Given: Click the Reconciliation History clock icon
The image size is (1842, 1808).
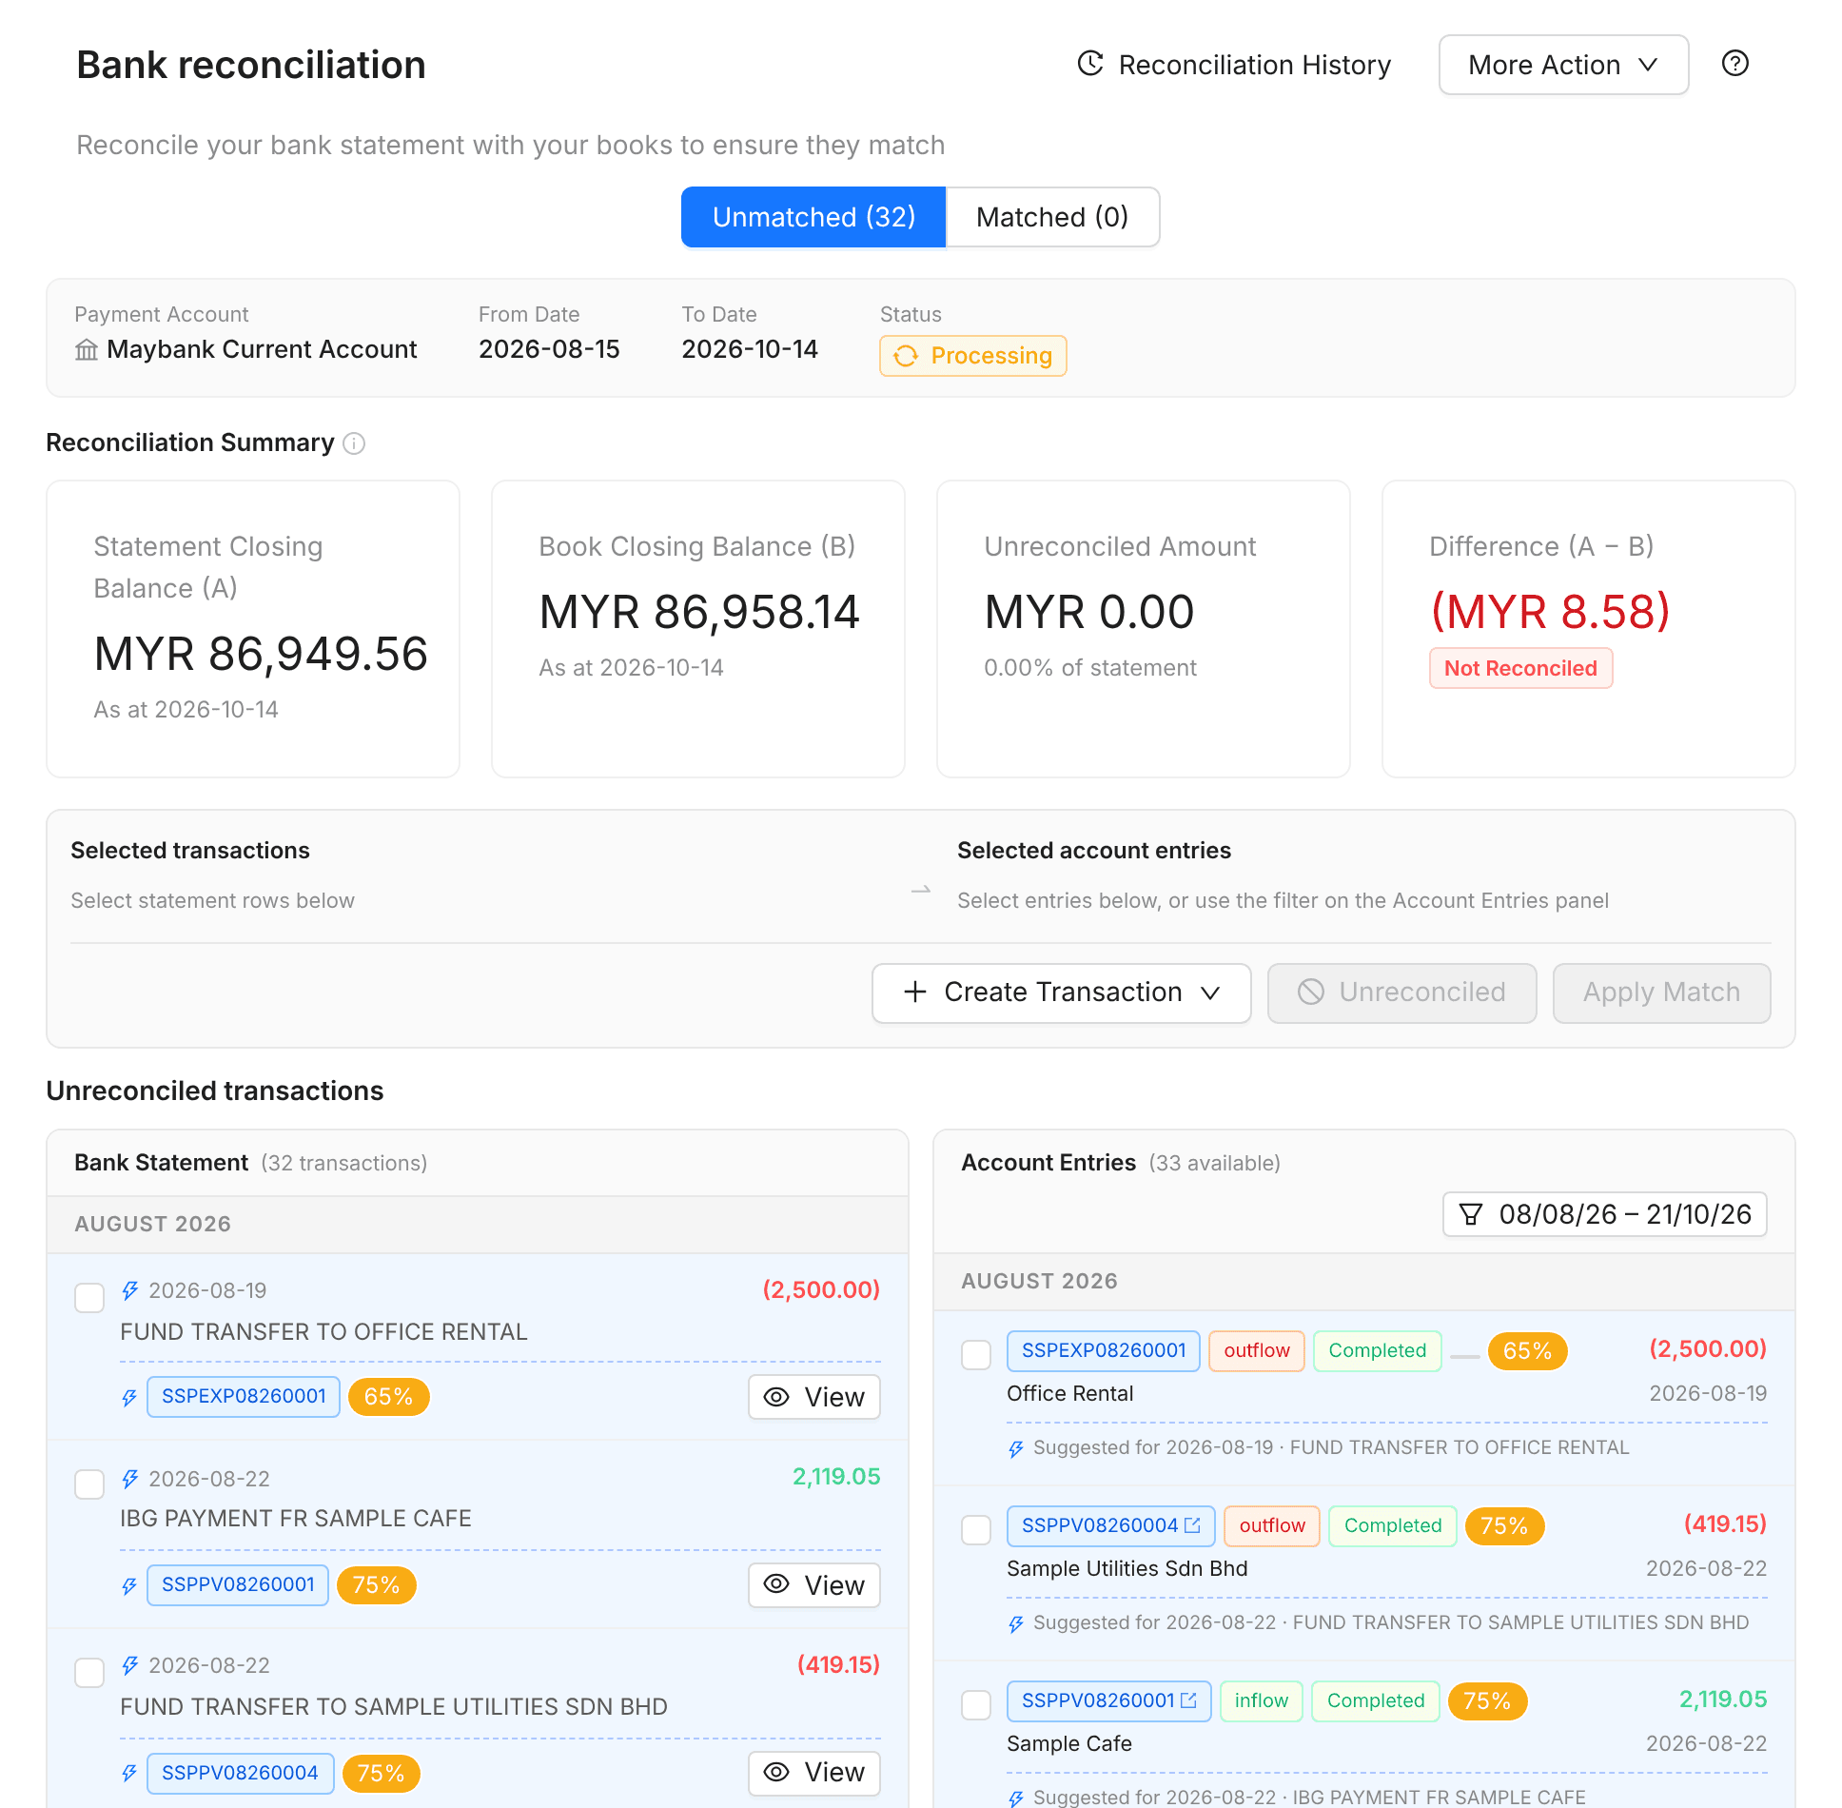Looking at the screenshot, I should [x=1089, y=64].
